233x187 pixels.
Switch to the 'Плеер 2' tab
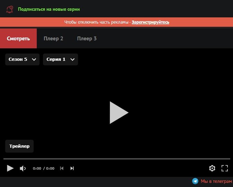[53, 39]
